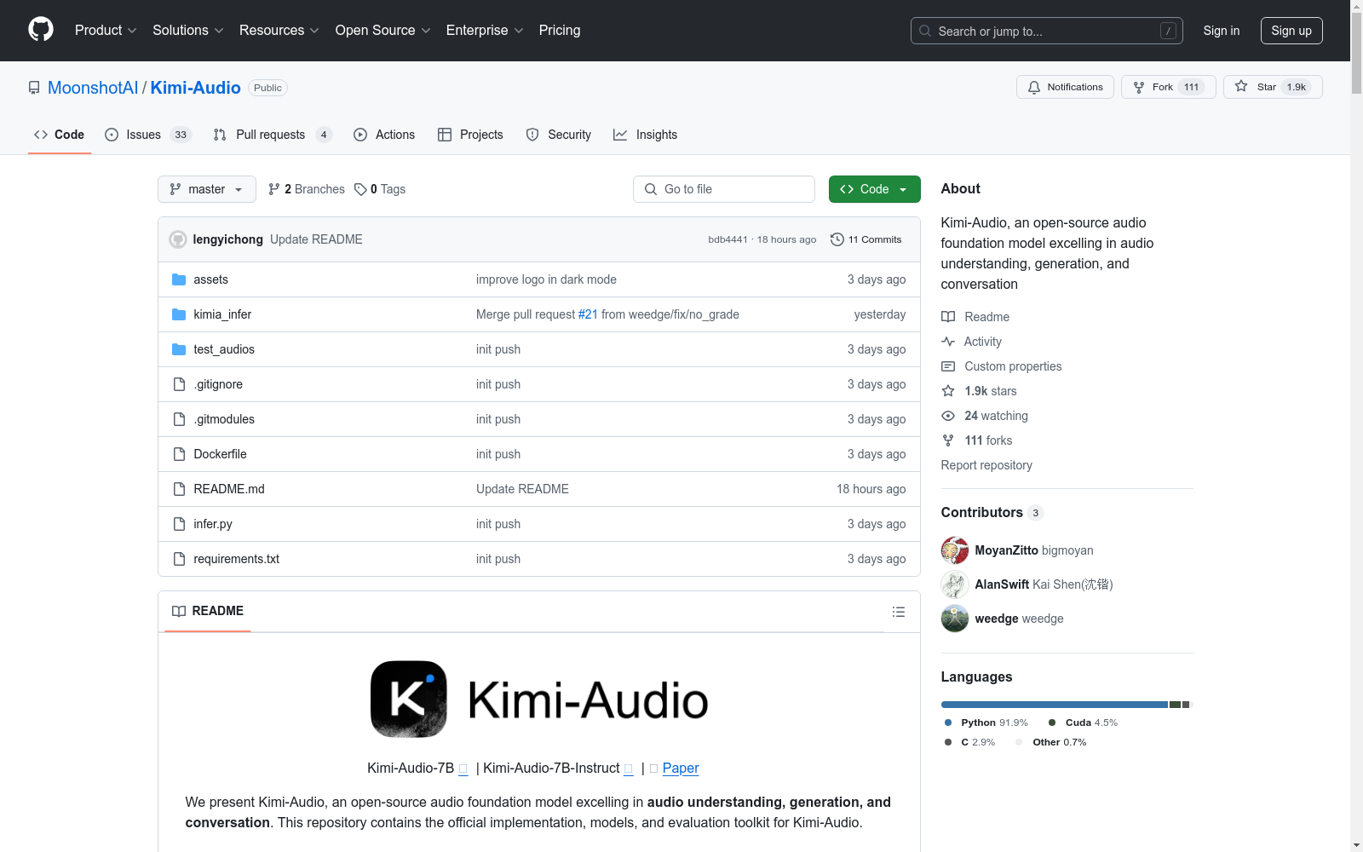The image size is (1363, 852).
Task: Open commit hash bdb4441
Action: [x=728, y=239]
